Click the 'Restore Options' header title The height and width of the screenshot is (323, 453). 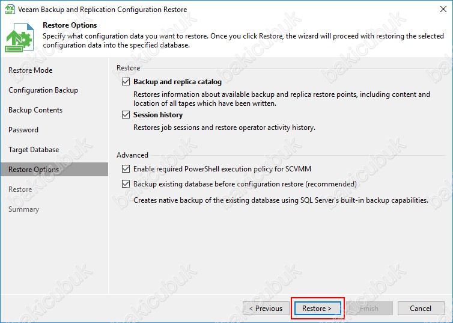pos(70,25)
